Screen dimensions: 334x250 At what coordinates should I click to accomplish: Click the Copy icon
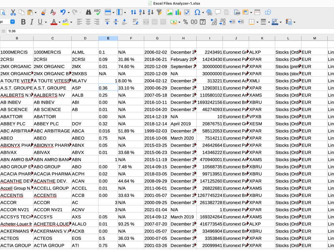[21, 12]
